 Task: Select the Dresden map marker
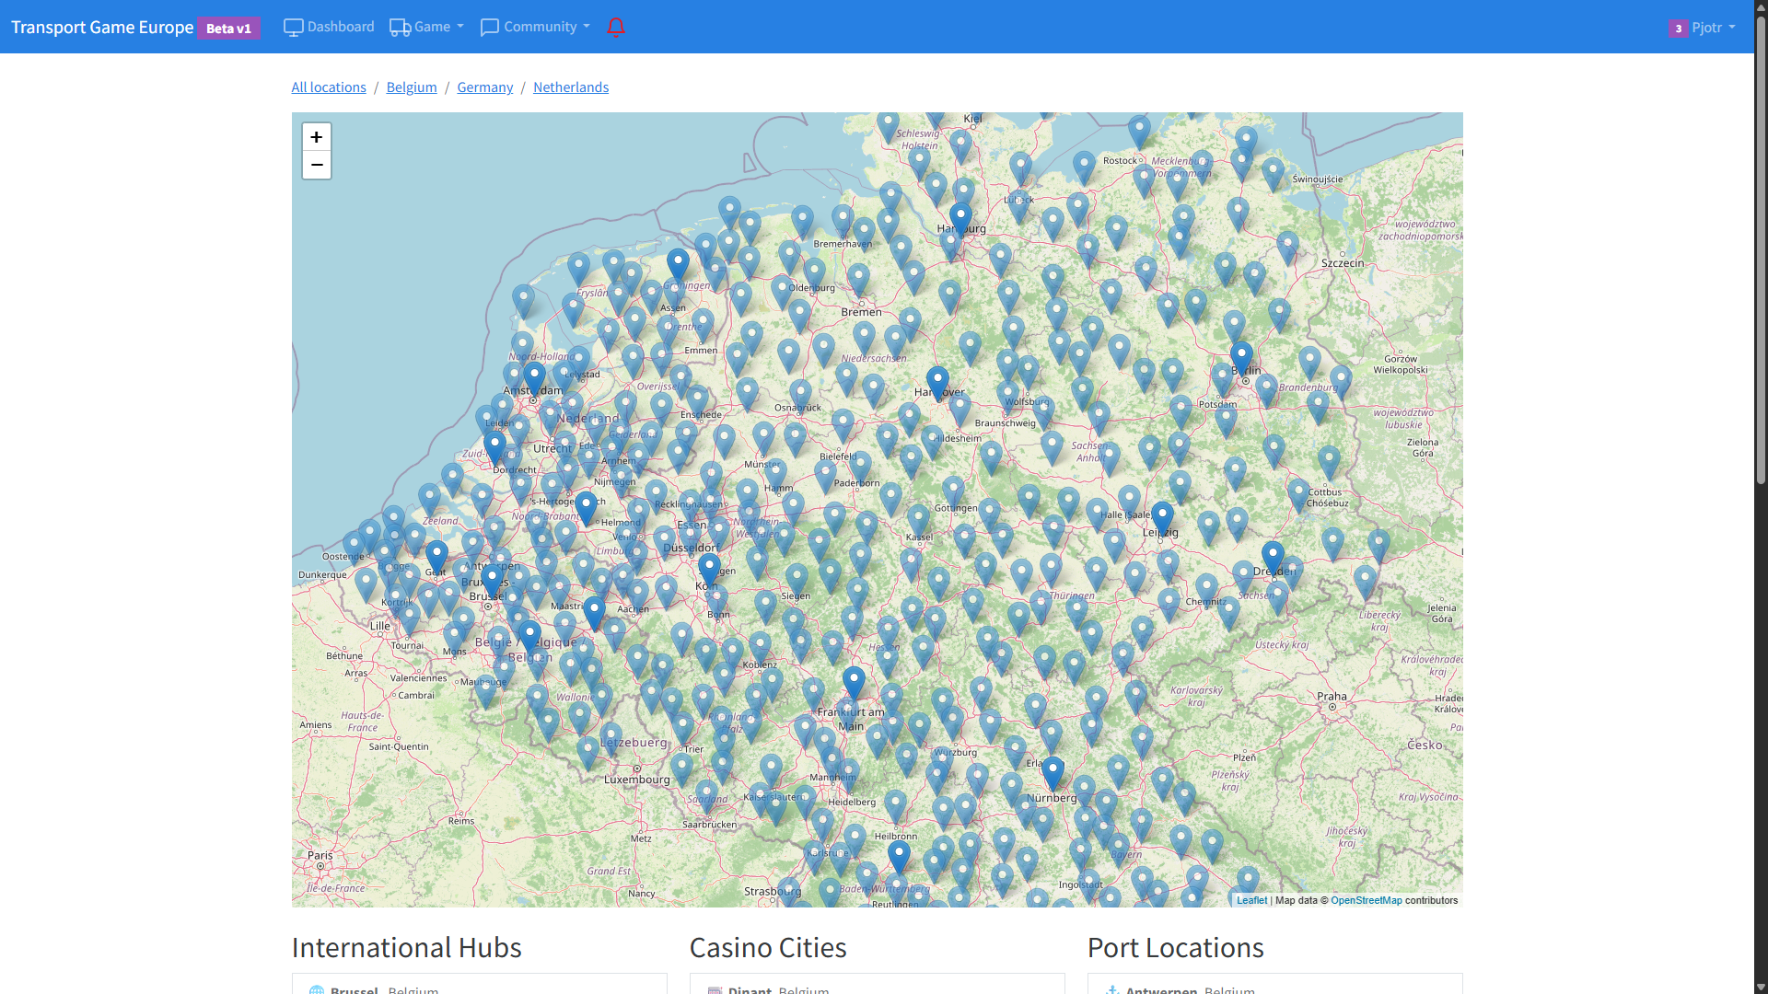point(1273,560)
